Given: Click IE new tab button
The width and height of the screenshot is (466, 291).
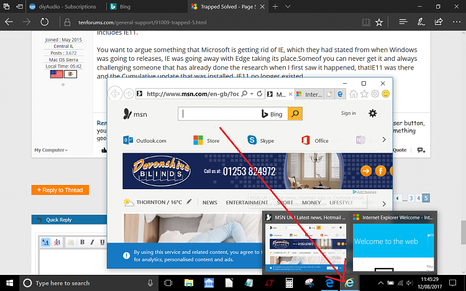Looking at the screenshot, I should 329,94.
